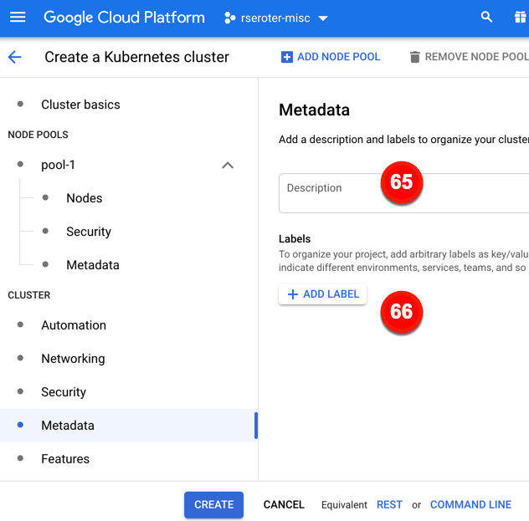Click the blue Create button
This screenshot has height=521, width=529.
(213, 504)
